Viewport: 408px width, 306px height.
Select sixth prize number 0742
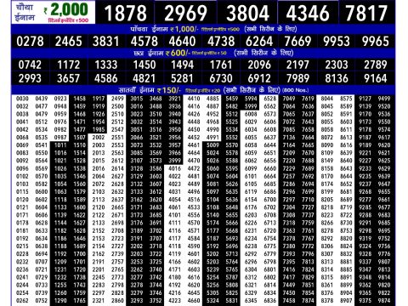pos(30,65)
